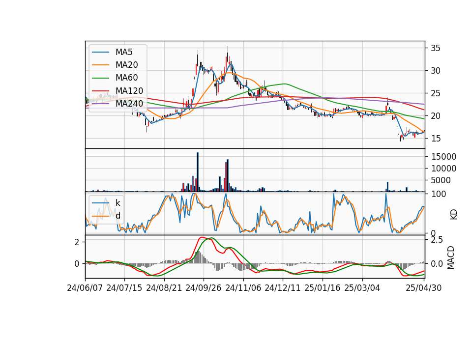Click the MA120 legend label
The width and height of the screenshot is (472, 339).
(129, 90)
